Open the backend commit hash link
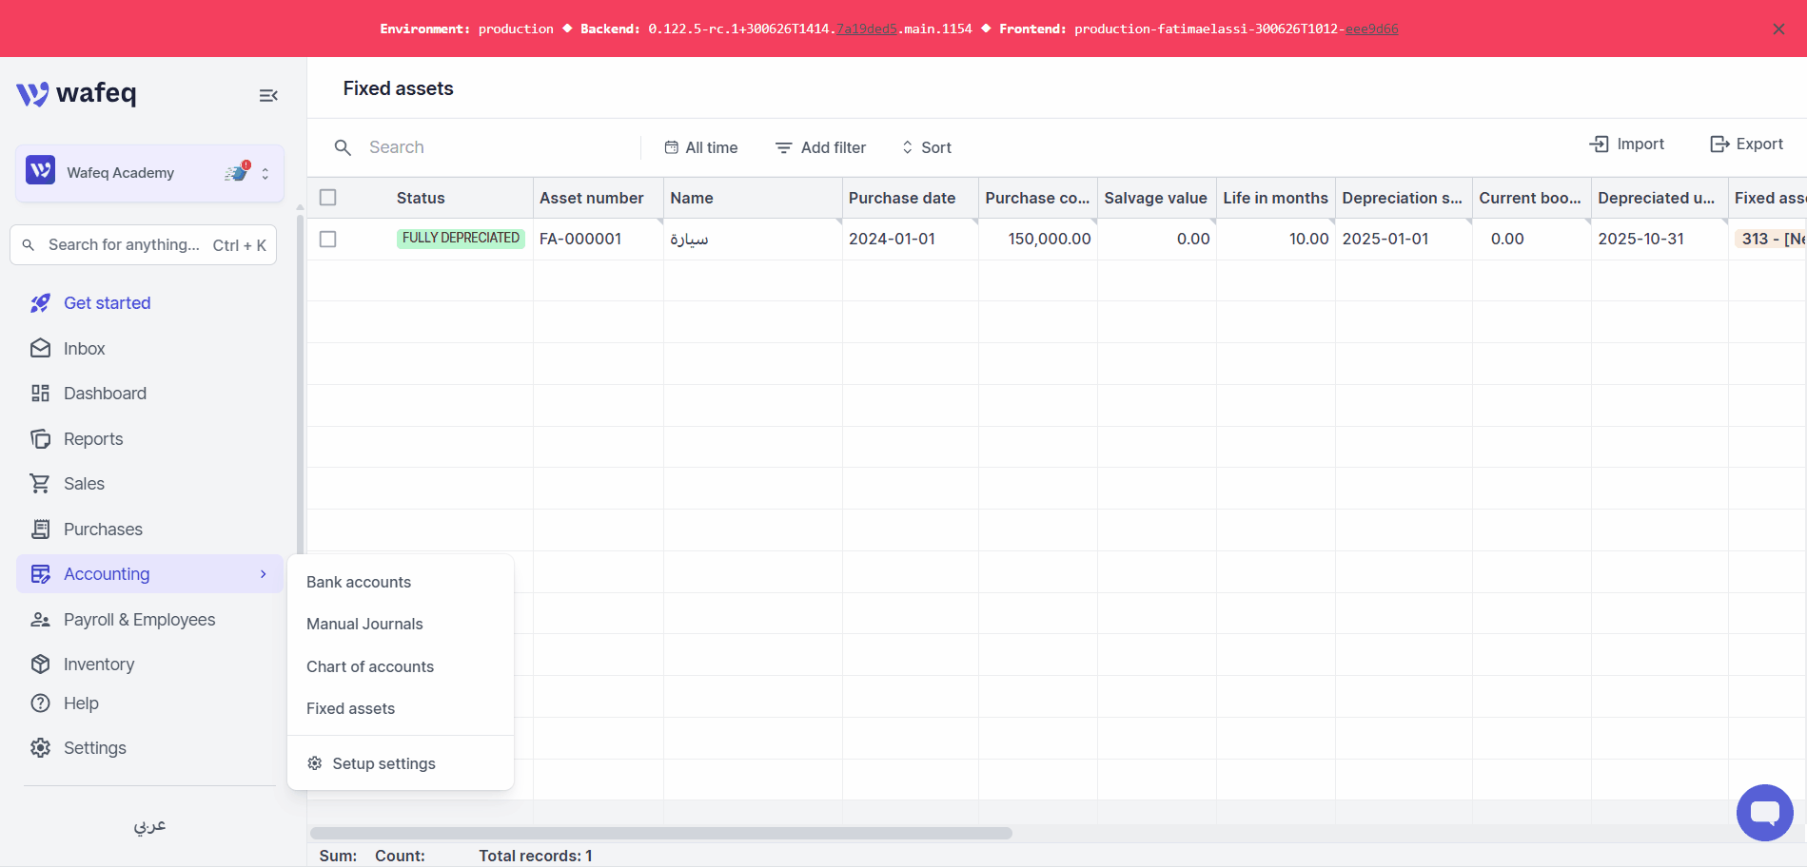The width and height of the screenshot is (1807, 867). 866,29
